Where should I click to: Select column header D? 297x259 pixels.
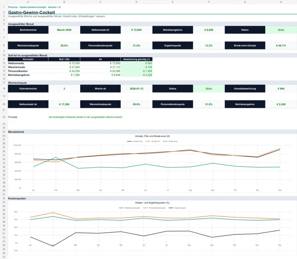pyautogui.click(x=137, y=2)
